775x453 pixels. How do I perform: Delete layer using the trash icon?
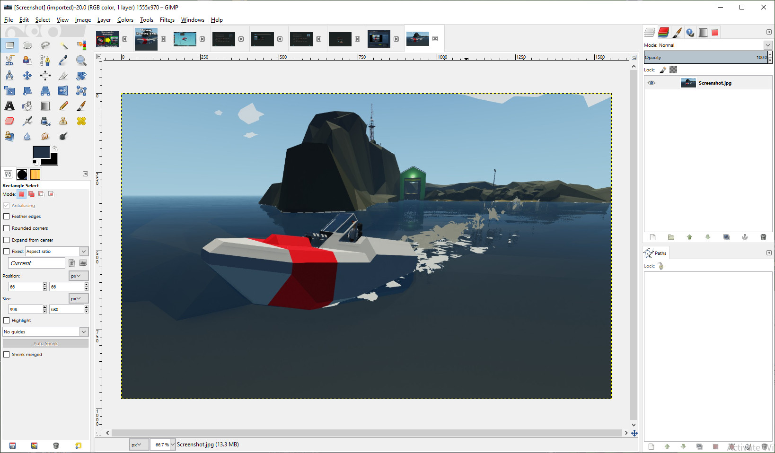[x=763, y=237]
